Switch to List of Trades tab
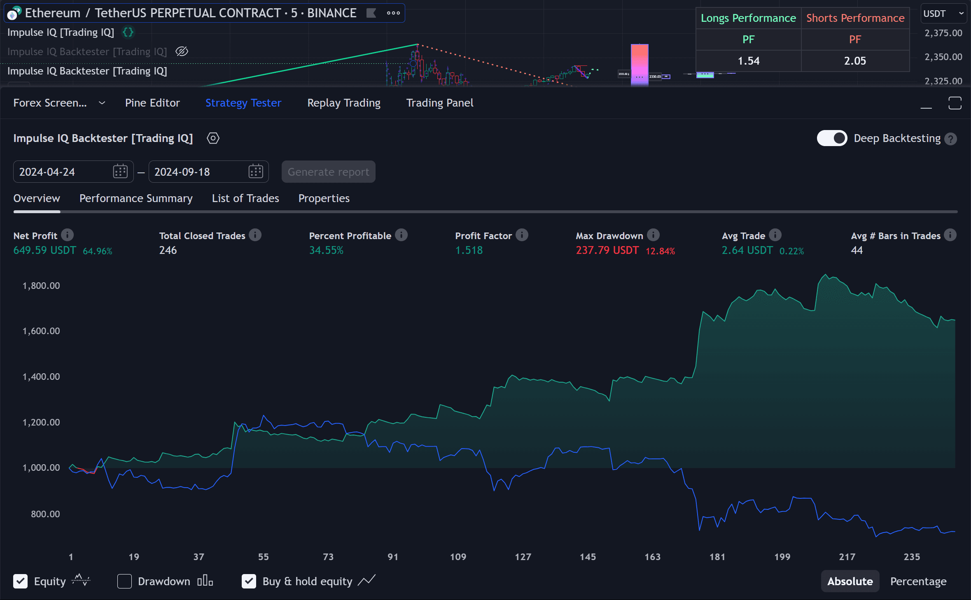This screenshot has height=600, width=971. [x=245, y=198]
